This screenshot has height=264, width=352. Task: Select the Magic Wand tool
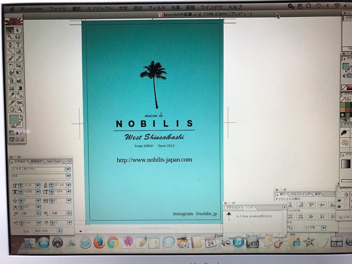10,36
